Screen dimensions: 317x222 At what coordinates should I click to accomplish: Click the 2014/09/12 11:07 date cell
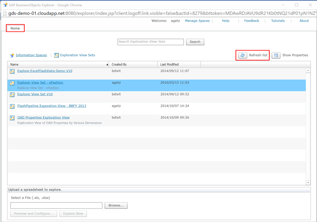tap(175, 71)
